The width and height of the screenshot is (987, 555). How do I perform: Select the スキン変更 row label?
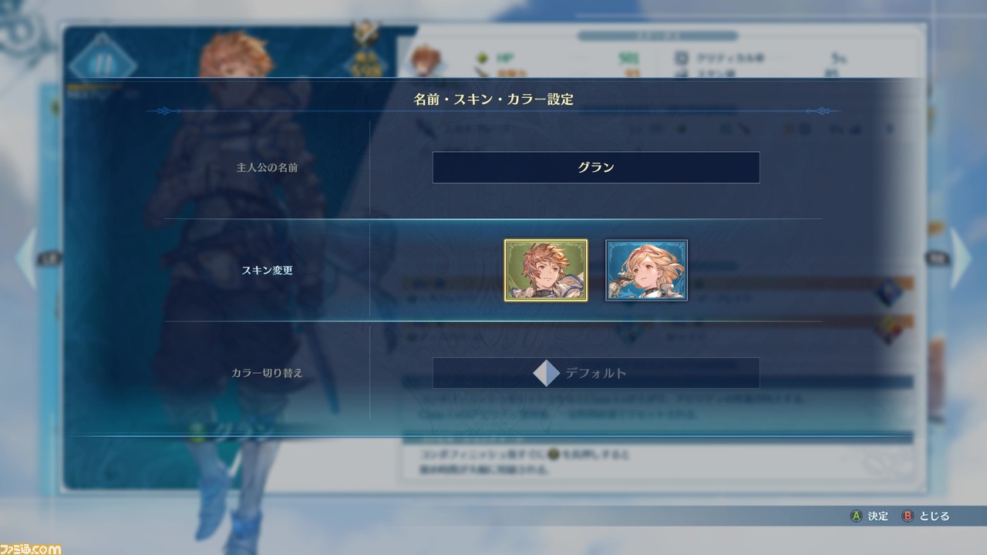(x=267, y=271)
